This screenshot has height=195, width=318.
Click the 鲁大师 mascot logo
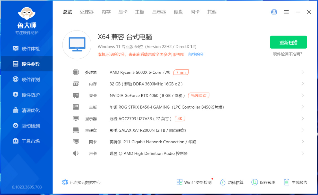pyautogui.click(x=27, y=14)
